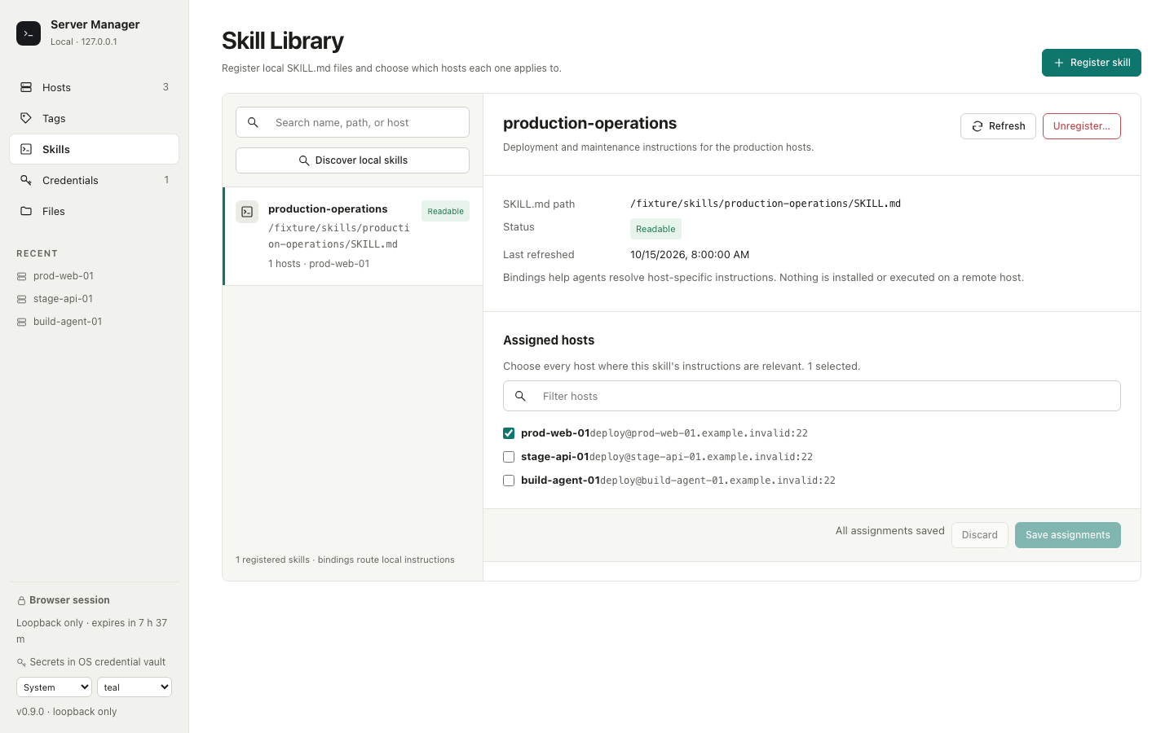Open the Credentials section in sidebar
The image size is (1174, 733).
point(94,180)
